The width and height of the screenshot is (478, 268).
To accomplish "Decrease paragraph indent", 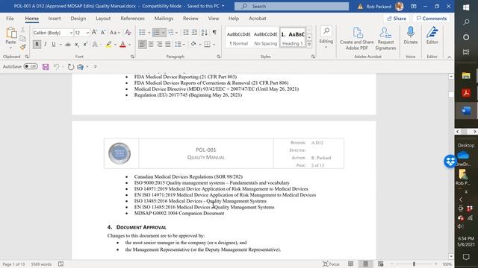I will (x=186, y=33).
